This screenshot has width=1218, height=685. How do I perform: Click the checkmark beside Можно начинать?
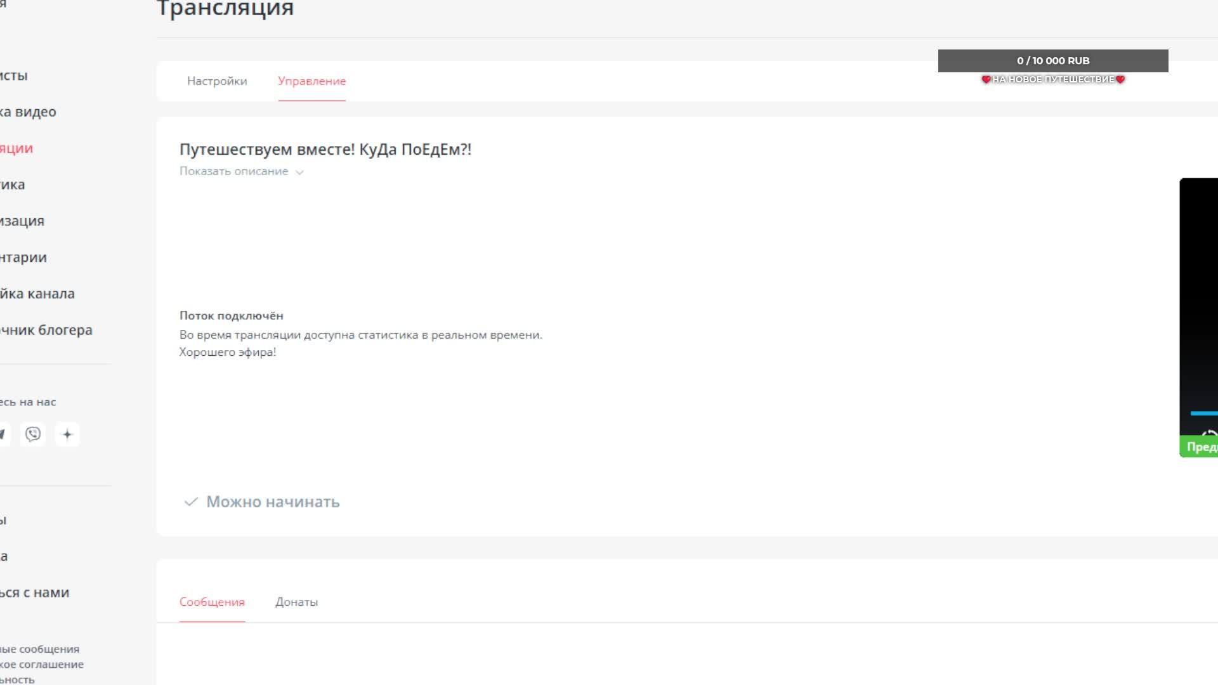tap(190, 502)
